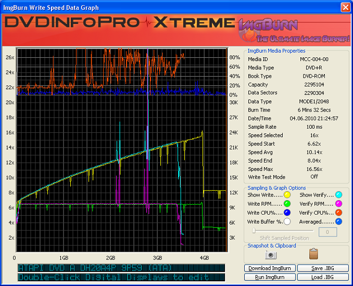Click the Snapshot & Clipboard heading
Screen dimensions: 353x286
pyautogui.click(x=271, y=246)
